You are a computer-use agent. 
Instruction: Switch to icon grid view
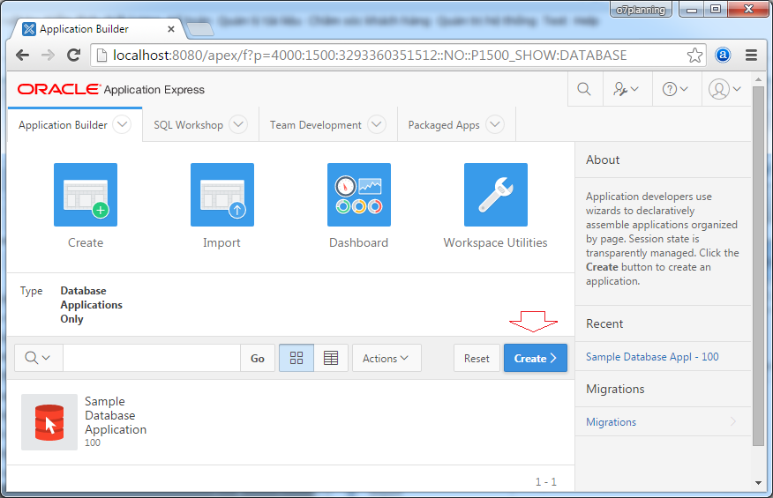pyautogui.click(x=296, y=358)
